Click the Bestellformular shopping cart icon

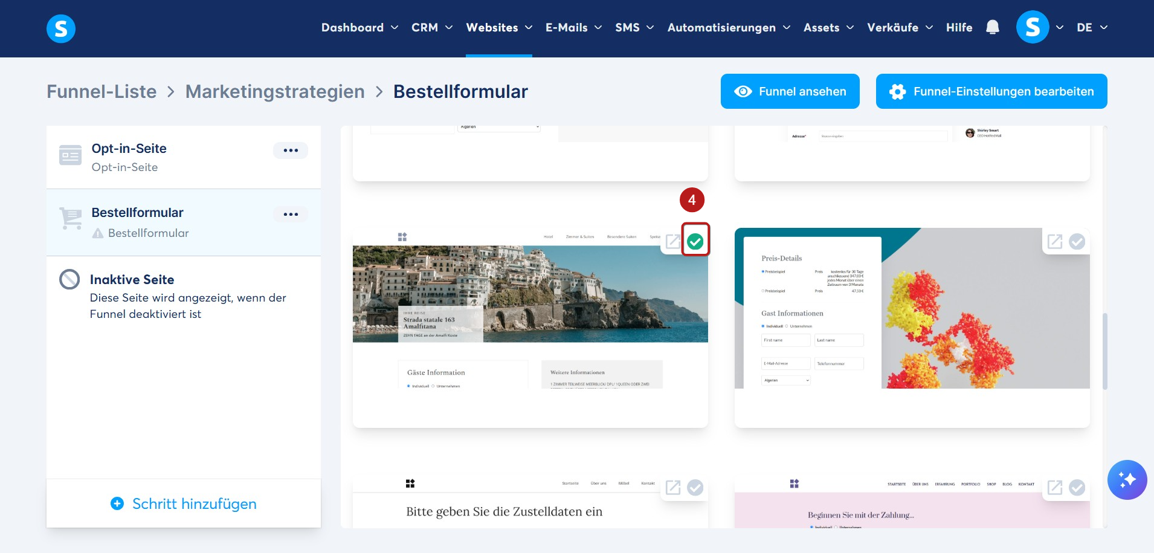pos(71,218)
